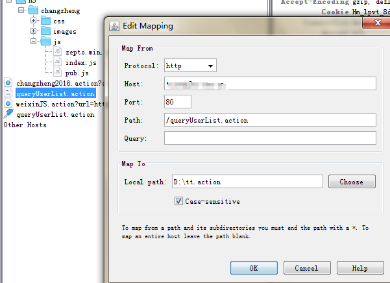Image resolution: width=390 pixels, height=283 pixels.
Task: Focus the empty Query field
Action: pyautogui.click(x=270, y=138)
